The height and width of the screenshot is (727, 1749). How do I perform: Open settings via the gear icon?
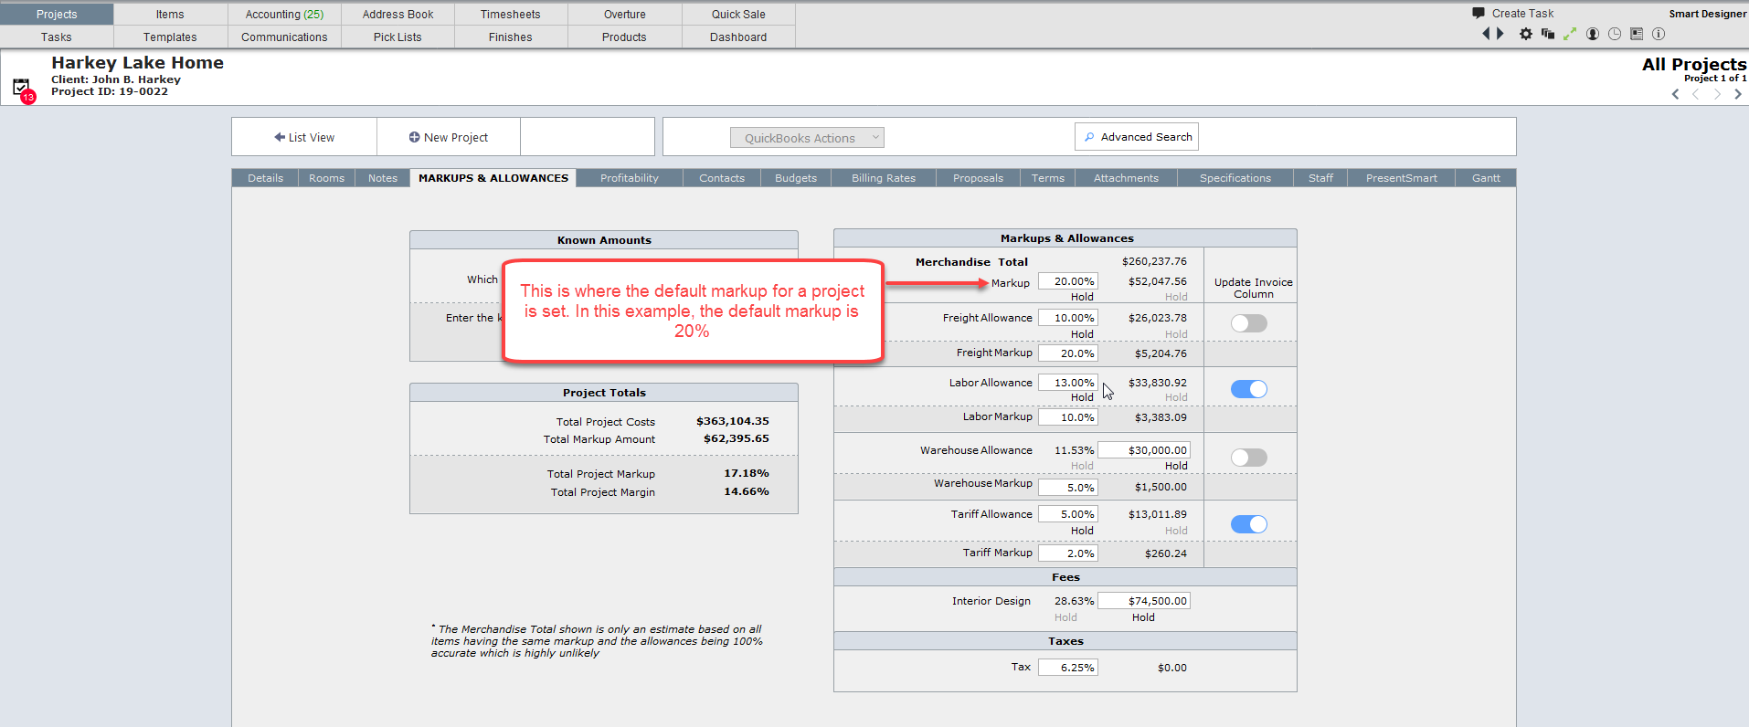[1526, 34]
